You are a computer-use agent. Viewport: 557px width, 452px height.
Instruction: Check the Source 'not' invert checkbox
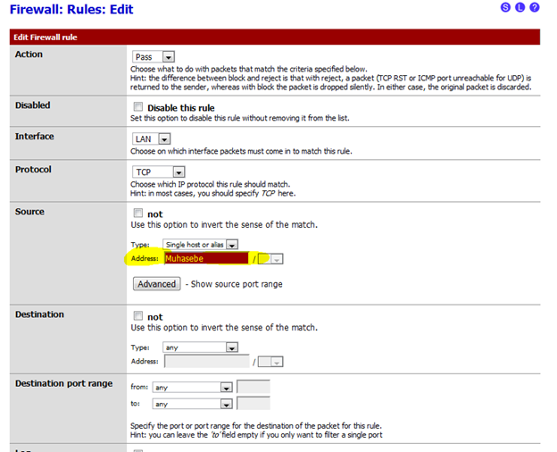(137, 213)
